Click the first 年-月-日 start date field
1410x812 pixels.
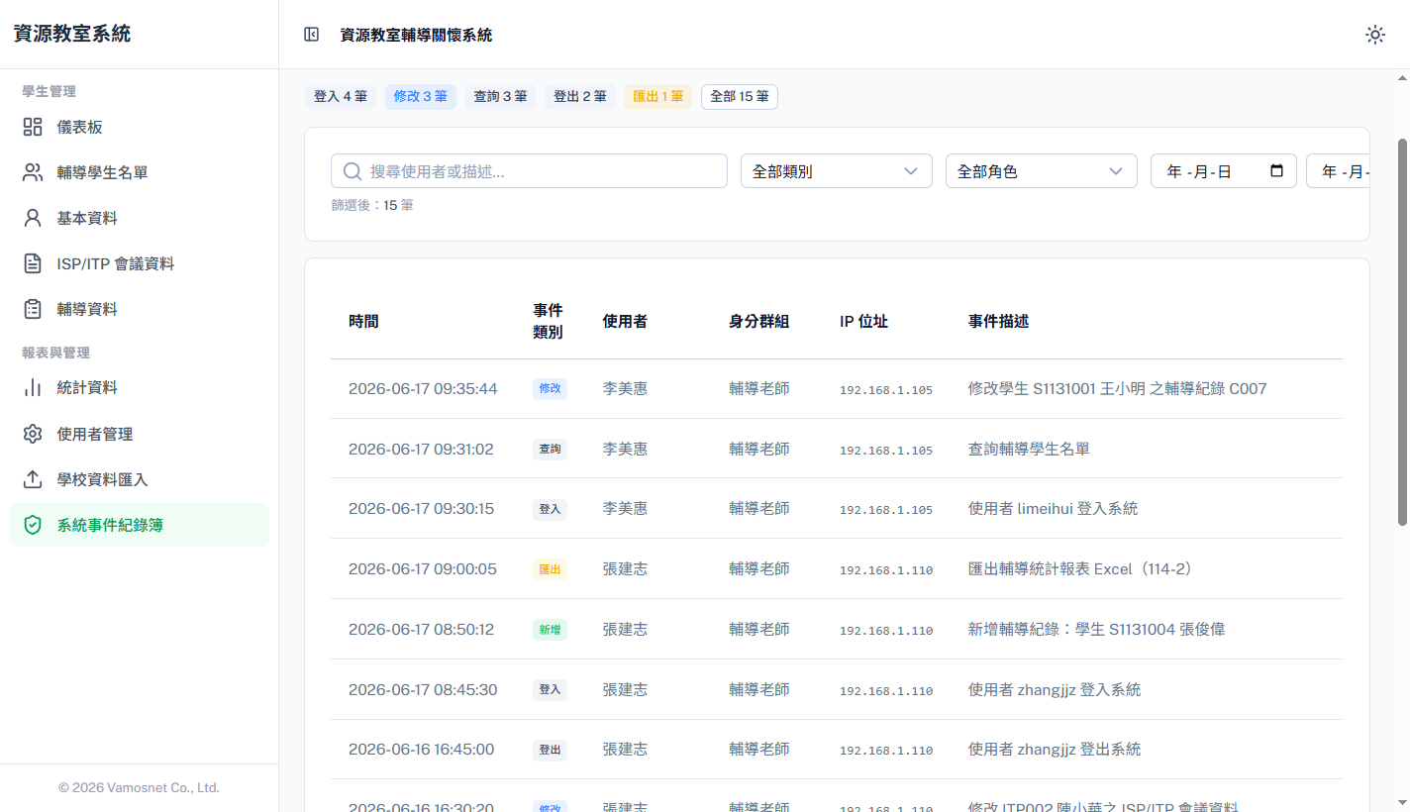pyautogui.click(x=1224, y=171)
